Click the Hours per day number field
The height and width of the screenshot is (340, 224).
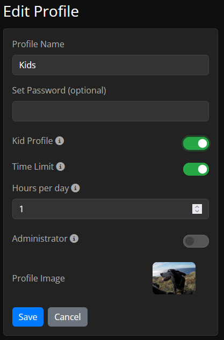pos(111,209)
